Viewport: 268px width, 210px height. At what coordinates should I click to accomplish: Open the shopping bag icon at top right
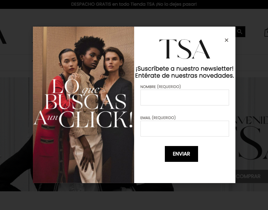point(266,32)
